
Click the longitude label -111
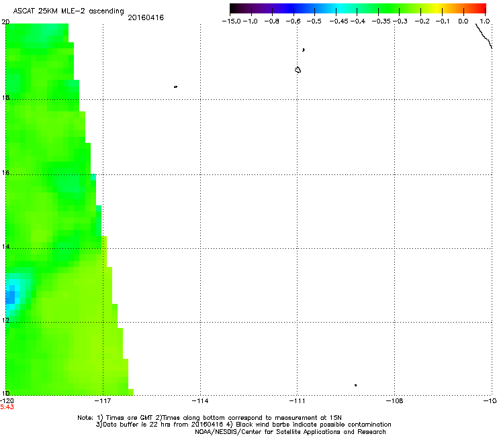[297, 401]
